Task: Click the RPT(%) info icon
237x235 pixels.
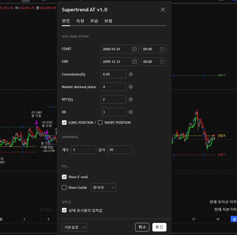Action: coord(131,99)
